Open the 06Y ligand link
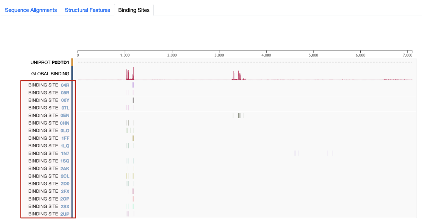Image resolution: width=422 pixels, height=224 pixels. (x=65, y=100)
